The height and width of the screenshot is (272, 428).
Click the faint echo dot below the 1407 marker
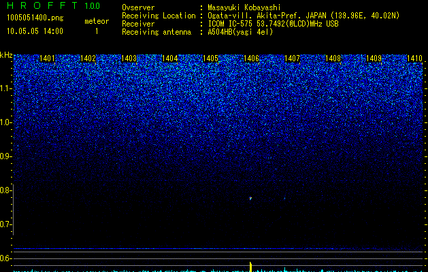(284, 199)
